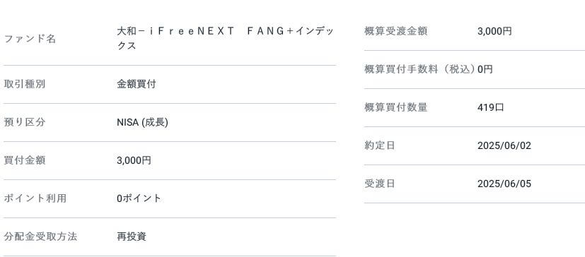Select the 2025/06/05 settlement date
The width and height of the screenshot is (585, 257).
(504, 184)
